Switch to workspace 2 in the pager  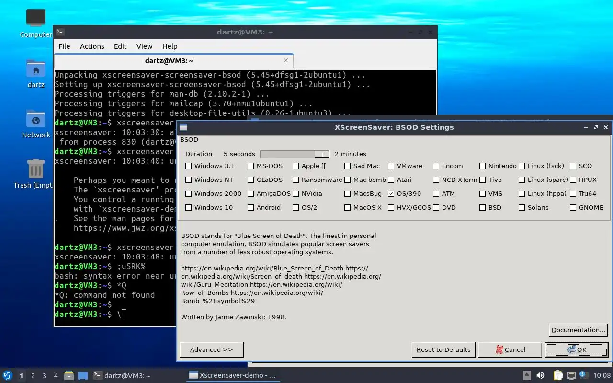(x=33, y=376)
